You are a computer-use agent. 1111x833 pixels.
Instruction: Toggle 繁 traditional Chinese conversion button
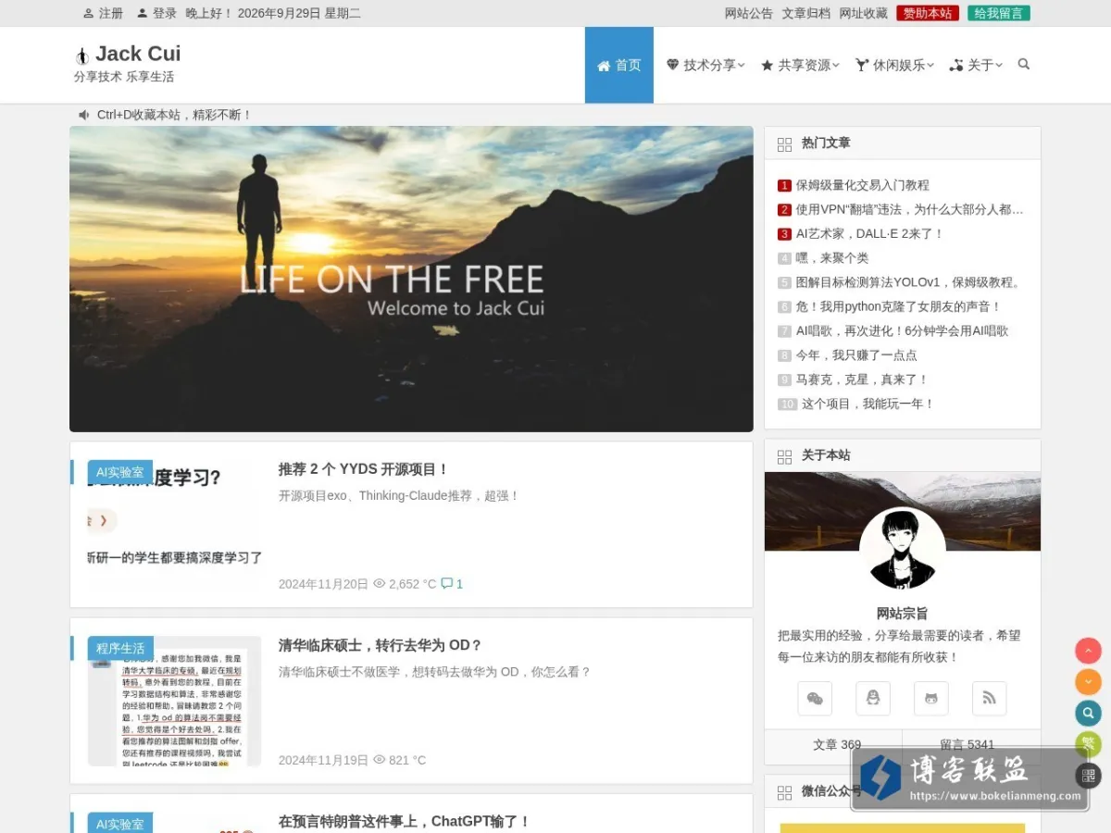tap(1088, 745)
